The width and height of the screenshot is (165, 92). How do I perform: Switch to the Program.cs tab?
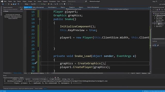72,7
